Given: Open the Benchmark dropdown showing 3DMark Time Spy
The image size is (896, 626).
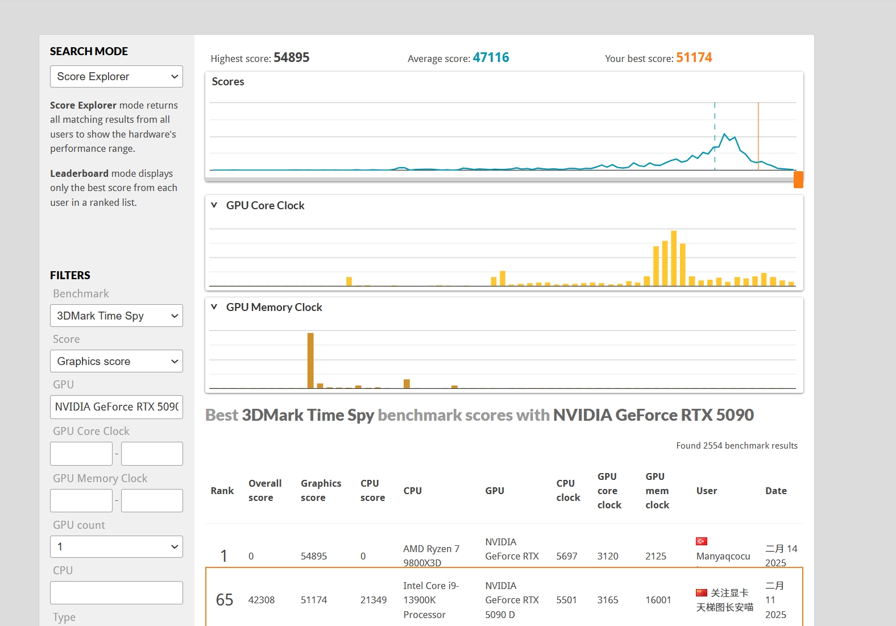Looking at the screenshot, I should [117, 316].
